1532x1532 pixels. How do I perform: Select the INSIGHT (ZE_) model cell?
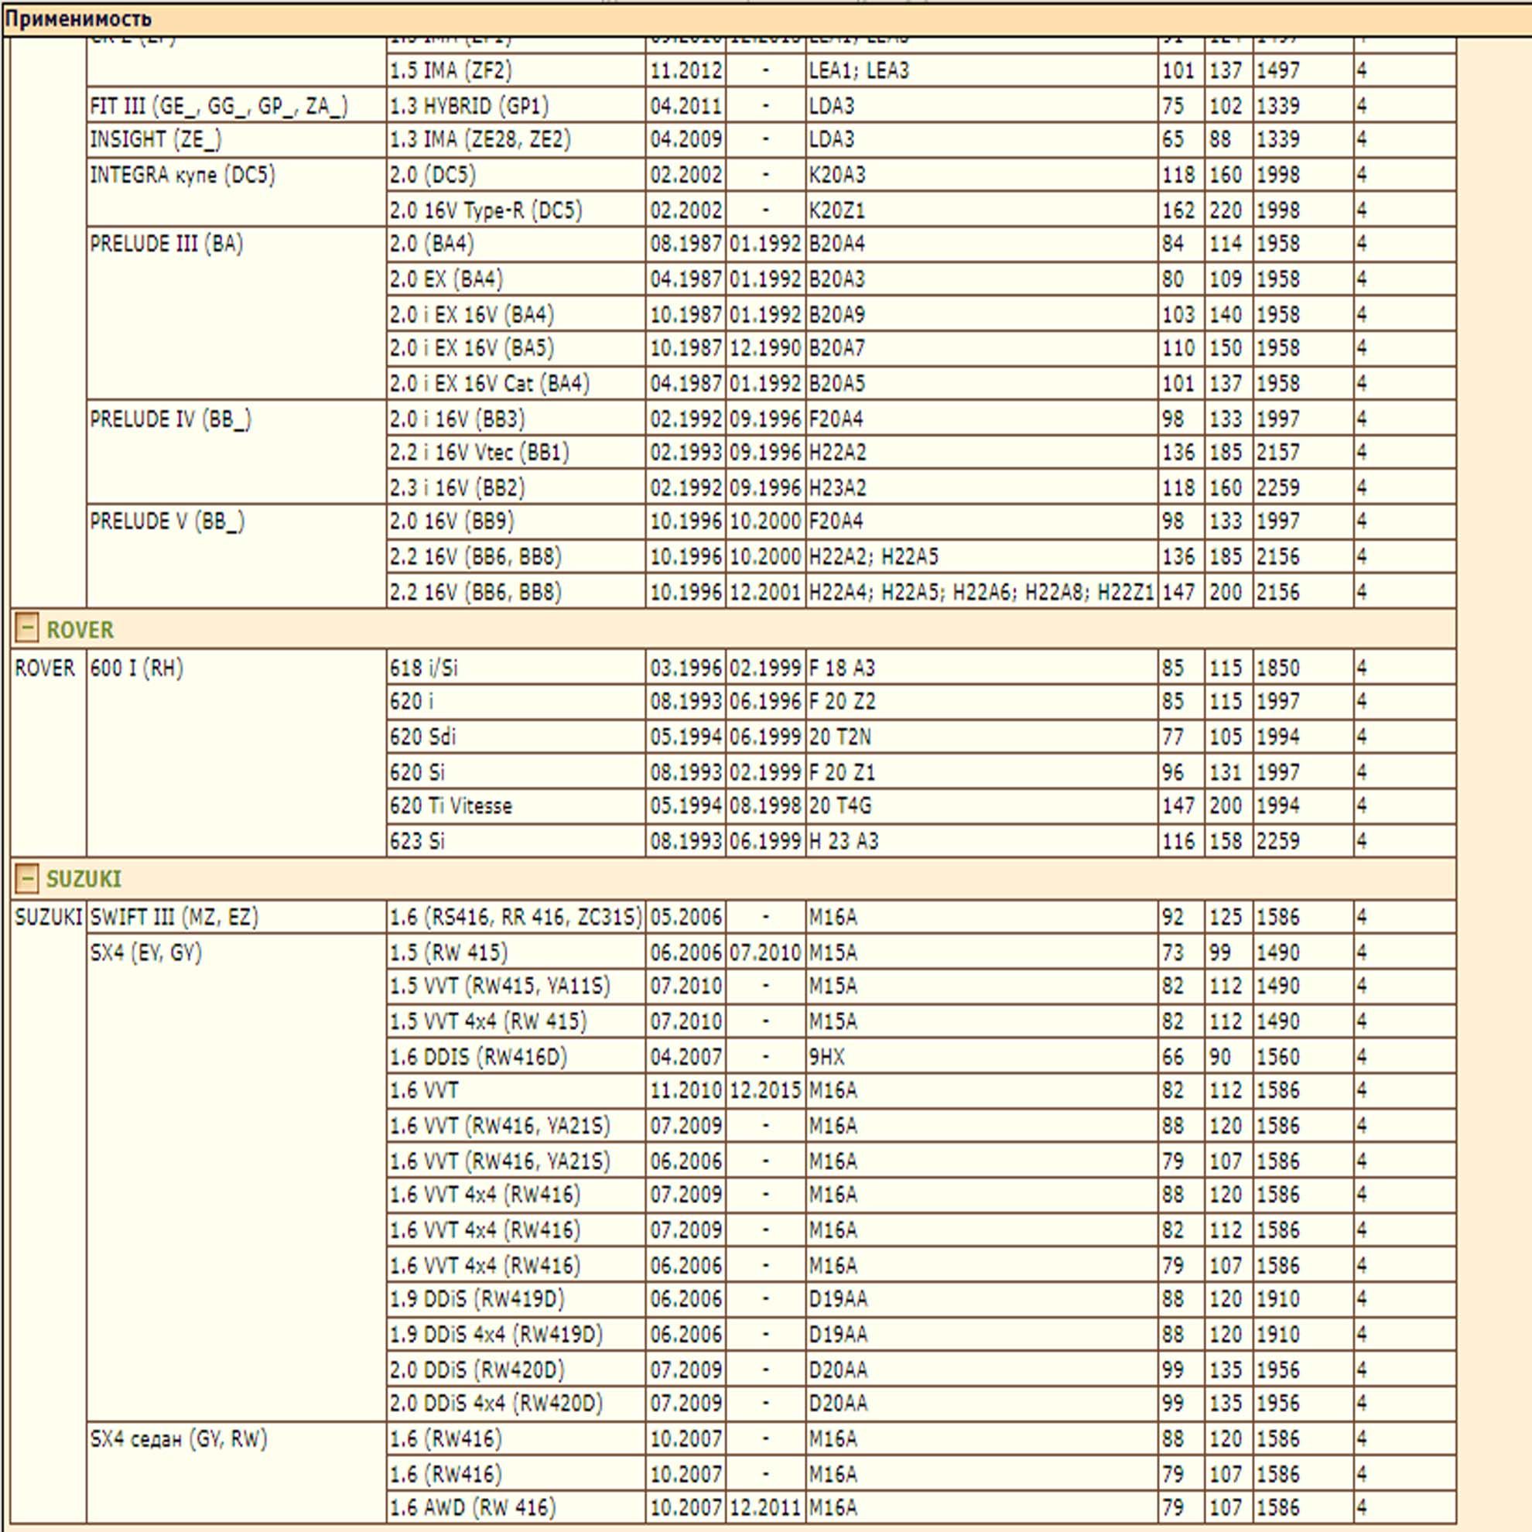pyautogui.click(x=236, y=139)
